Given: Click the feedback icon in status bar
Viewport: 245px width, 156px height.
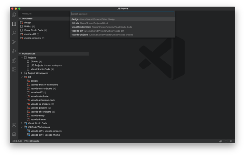Looking at the screenshot, I should 220,141.
